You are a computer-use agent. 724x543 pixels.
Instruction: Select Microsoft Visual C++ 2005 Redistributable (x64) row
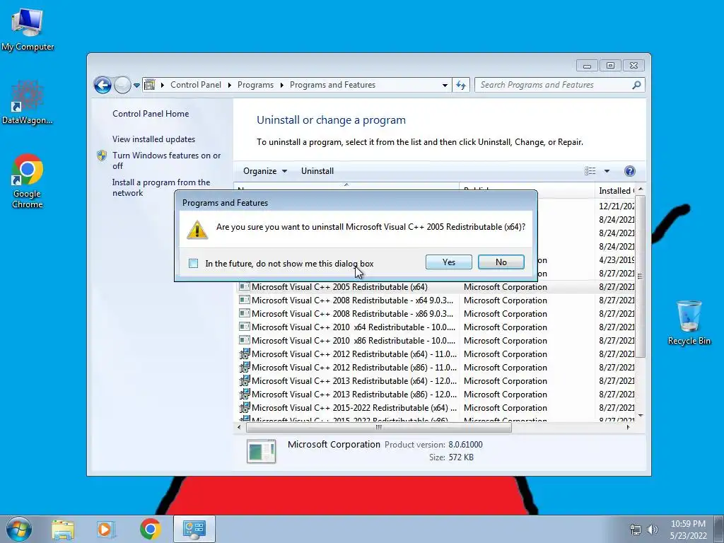[436, 287]
